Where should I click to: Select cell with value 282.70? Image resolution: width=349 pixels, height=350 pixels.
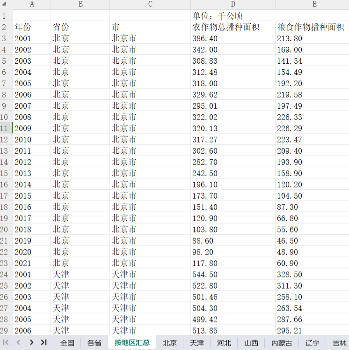coord(233,162)
